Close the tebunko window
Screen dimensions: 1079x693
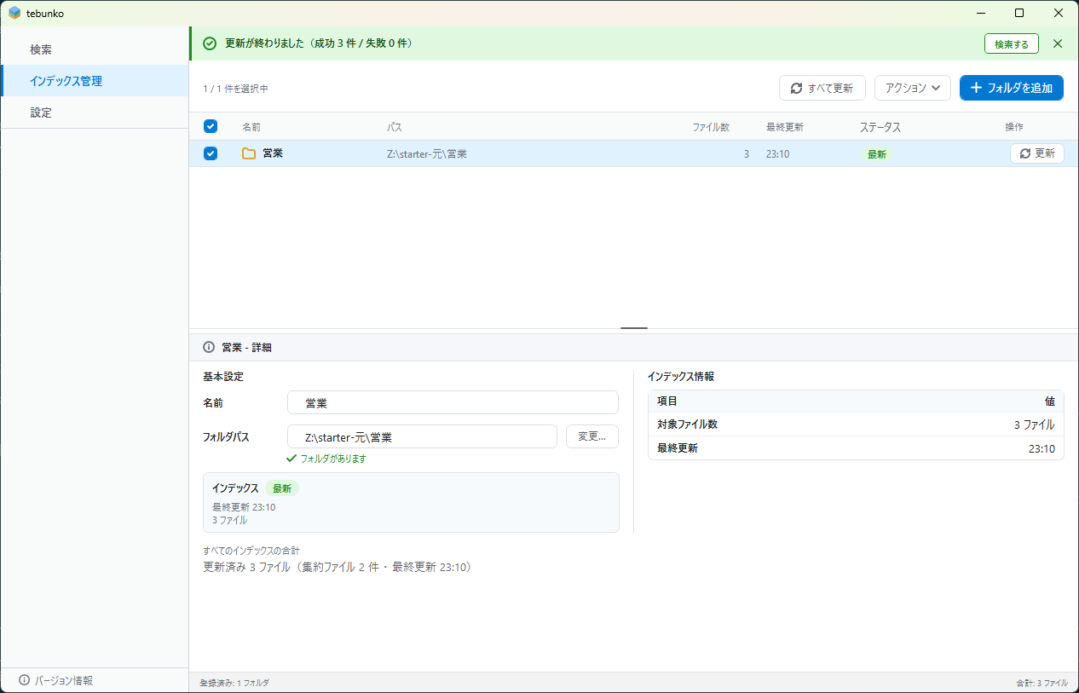click(1059, 13)
